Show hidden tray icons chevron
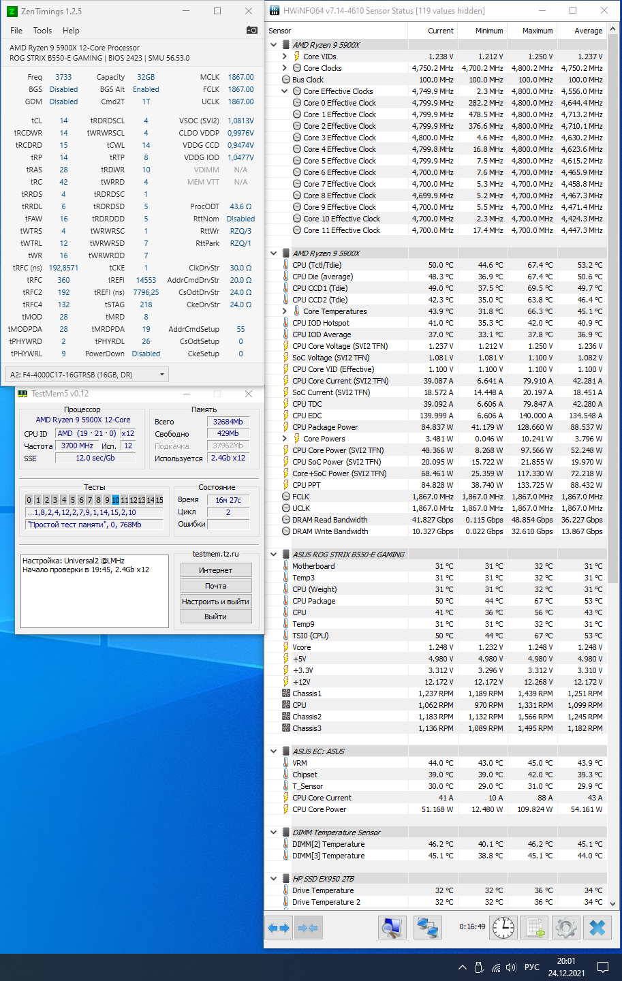 click(x=463, y=967)
